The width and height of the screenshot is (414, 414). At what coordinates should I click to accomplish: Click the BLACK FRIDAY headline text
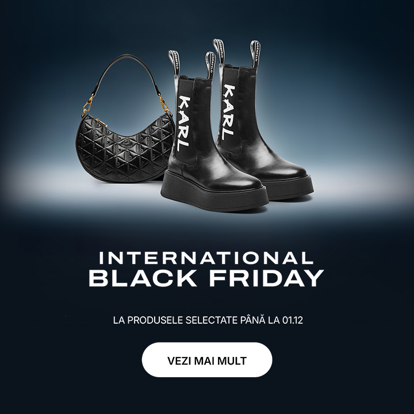point(206,278)
